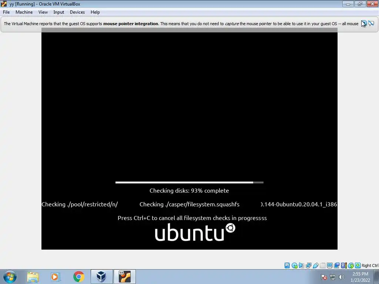Click the virtualization features V icon
Screen dimensions: 379x284
[343, 266]
